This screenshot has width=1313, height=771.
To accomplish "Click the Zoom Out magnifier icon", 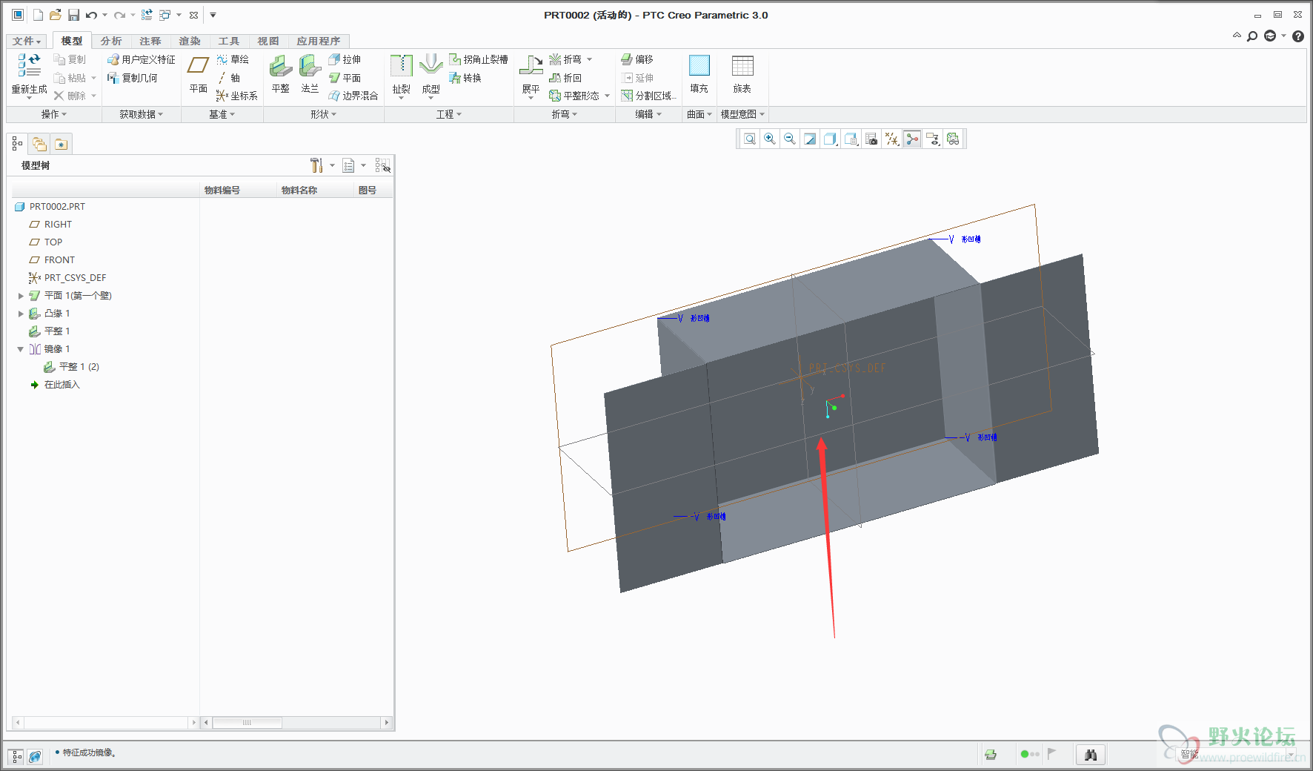I will 790,139.
